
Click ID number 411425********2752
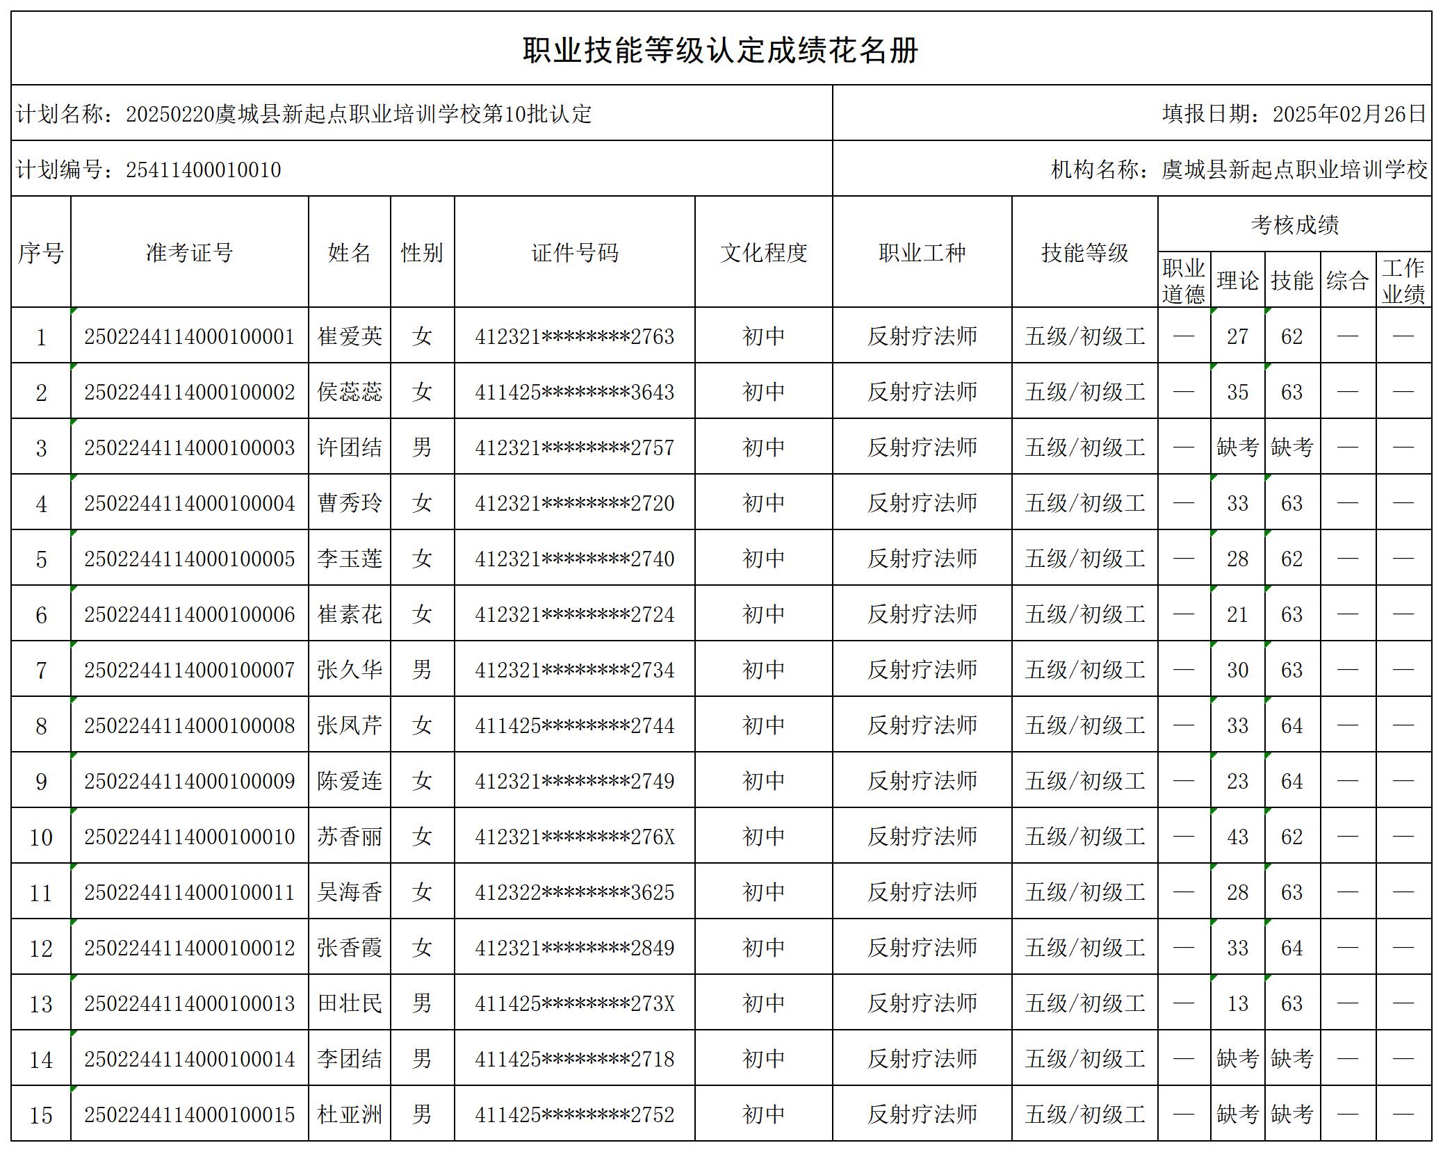tap(575, 1114)
